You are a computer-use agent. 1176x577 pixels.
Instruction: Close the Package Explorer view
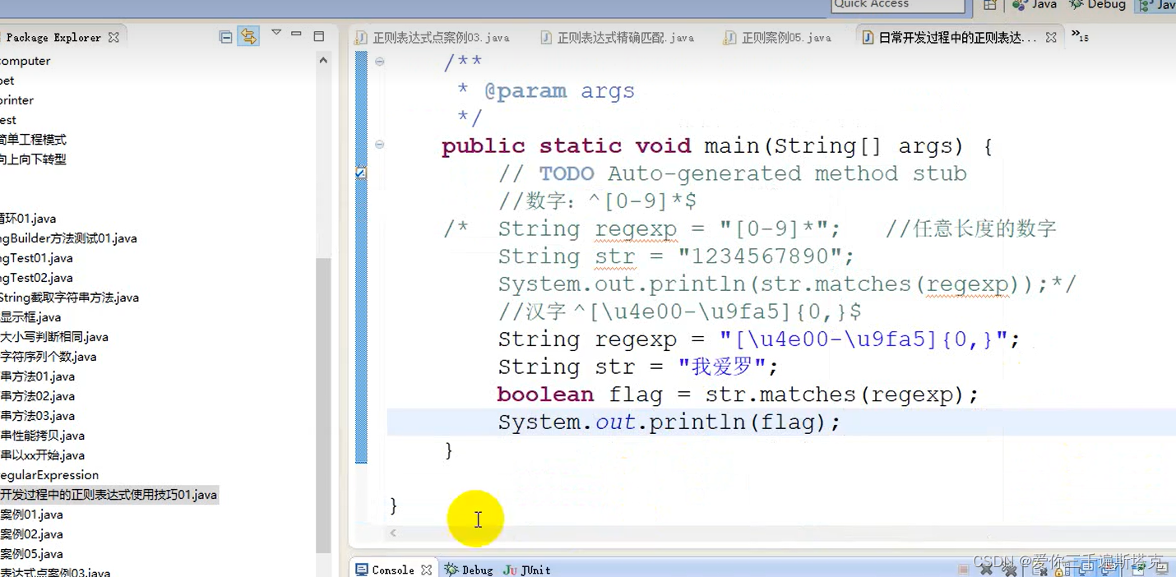(x=113, y=38)
